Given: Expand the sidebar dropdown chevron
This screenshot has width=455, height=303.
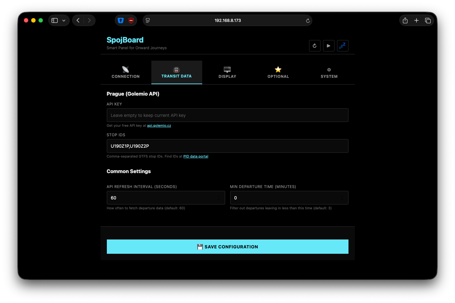Looking at the screenshot, I should [x=64, y=20].
